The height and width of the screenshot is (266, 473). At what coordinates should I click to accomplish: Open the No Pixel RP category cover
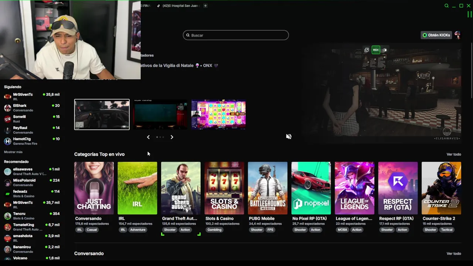point(311,188)
